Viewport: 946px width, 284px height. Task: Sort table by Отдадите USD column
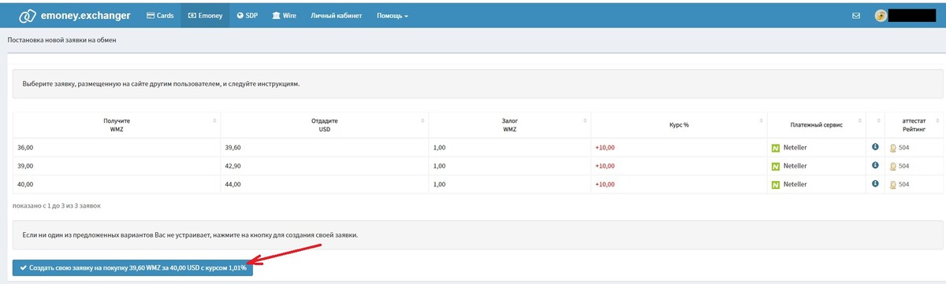(325, 124)
